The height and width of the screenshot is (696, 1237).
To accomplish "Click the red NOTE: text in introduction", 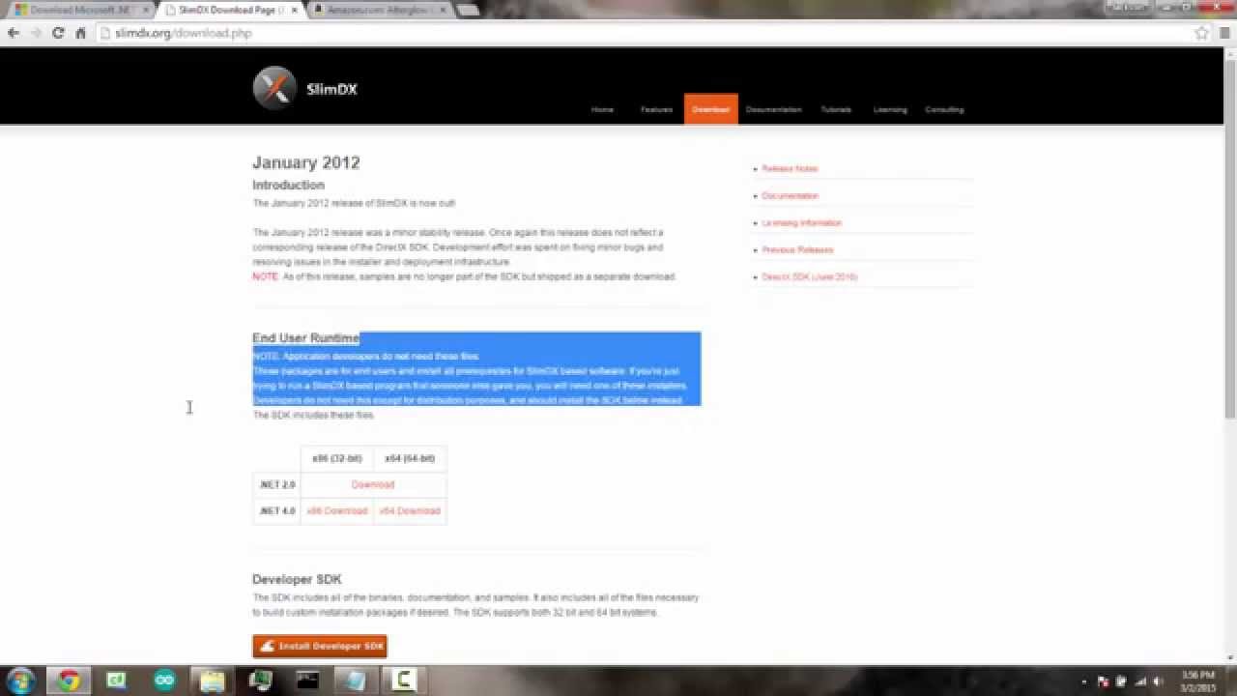I will [266, 276].
